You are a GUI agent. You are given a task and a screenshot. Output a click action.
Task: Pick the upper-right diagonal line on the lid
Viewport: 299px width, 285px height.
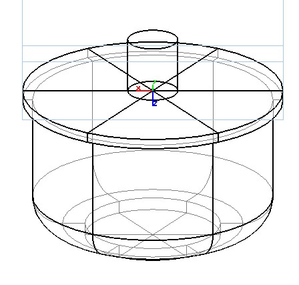186,70
